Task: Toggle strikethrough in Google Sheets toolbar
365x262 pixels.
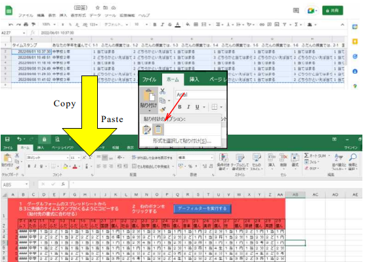Action: pyautogui.click(x=170, y=24)
